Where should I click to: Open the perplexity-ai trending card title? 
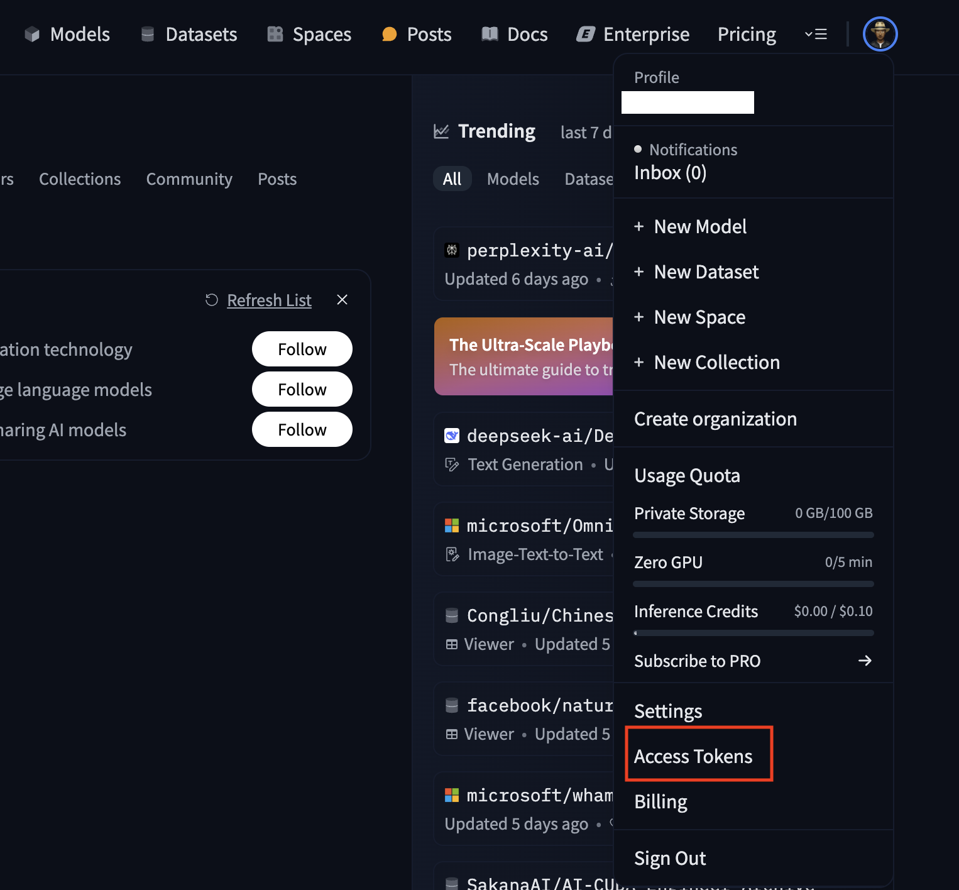(540, 250)
